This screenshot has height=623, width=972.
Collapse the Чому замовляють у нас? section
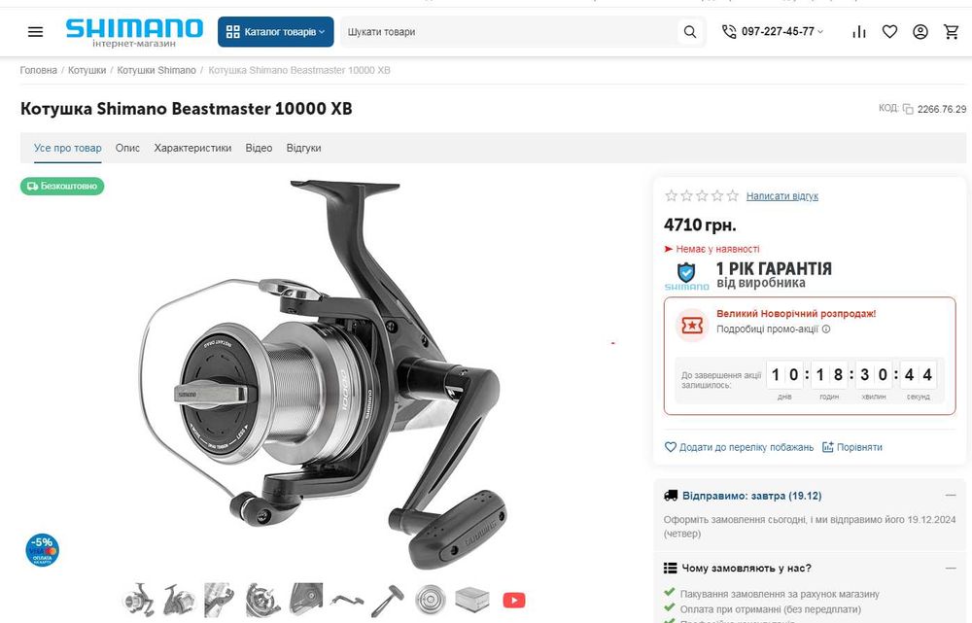(950, 568)
